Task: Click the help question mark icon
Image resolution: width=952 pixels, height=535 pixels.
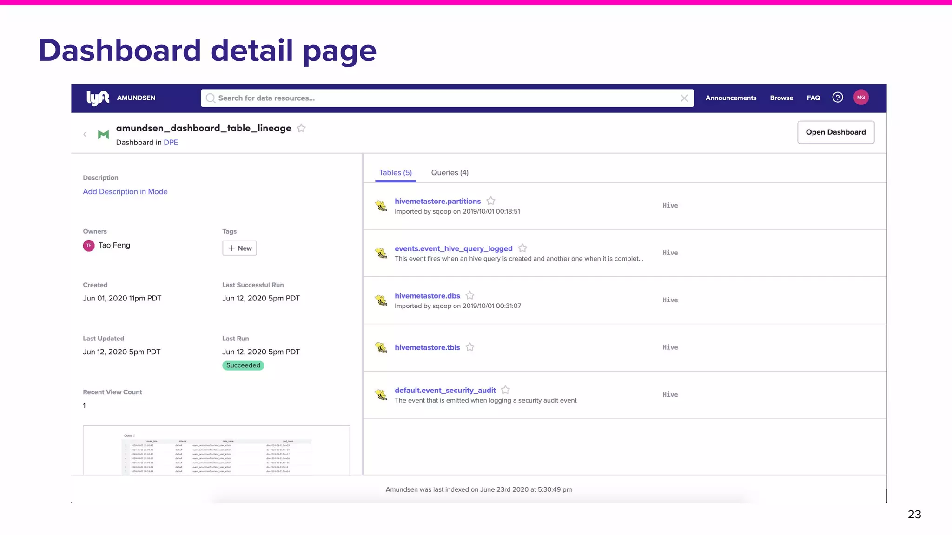Action: point(837,98)
